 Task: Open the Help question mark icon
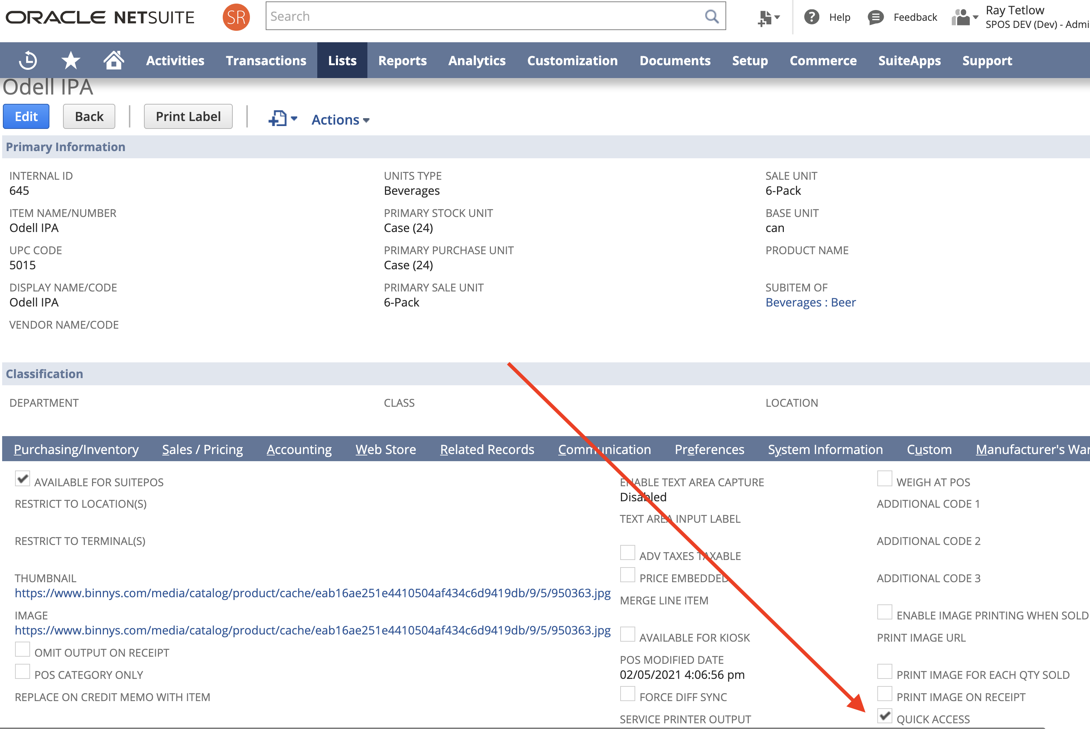pos(811,17)
